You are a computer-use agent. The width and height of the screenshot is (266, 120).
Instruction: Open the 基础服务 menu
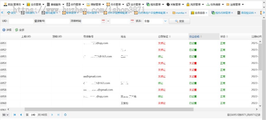click(56, 4)
